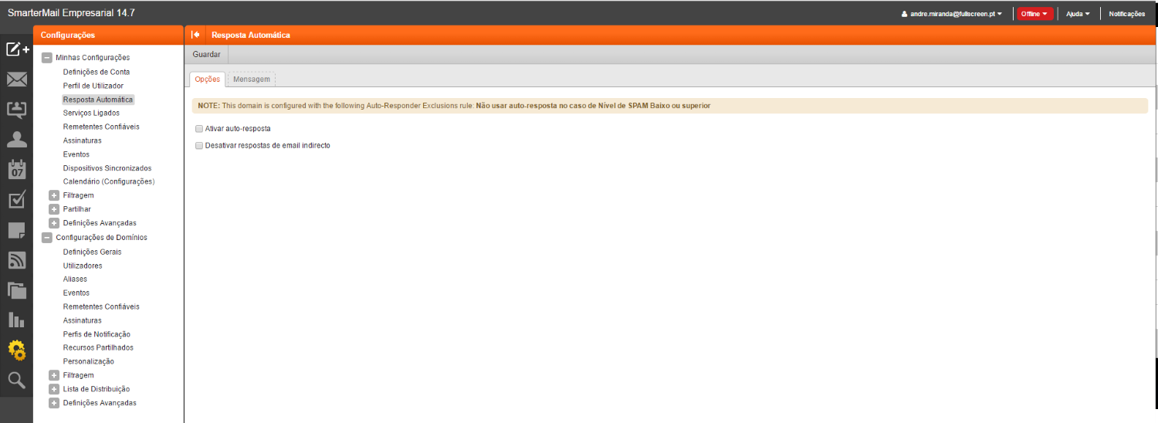Open the Ajuda dropdown menu
Viewport: 1158px width, 423px height.
point(1078,14)
